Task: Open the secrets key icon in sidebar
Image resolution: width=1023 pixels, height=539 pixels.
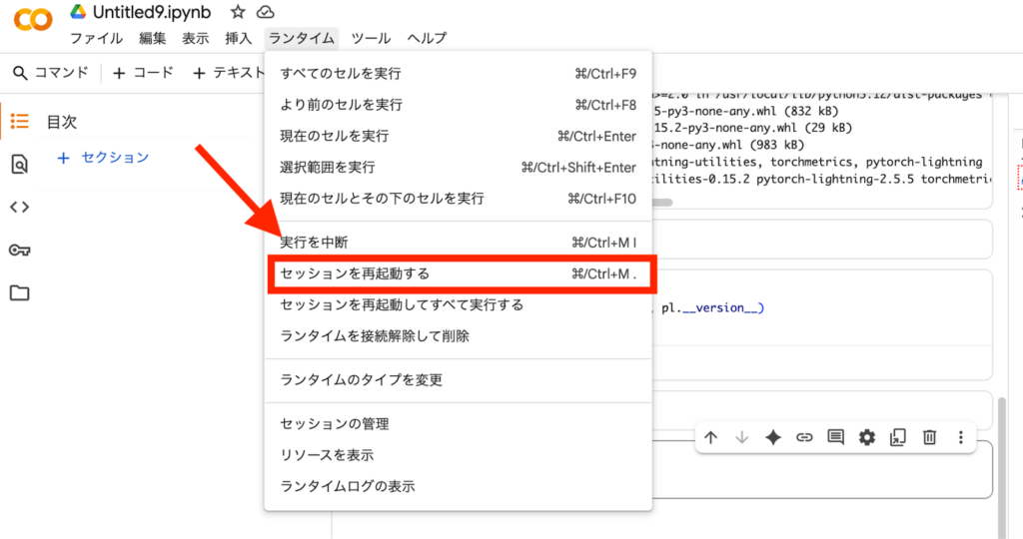Action: tap(19, 250)
